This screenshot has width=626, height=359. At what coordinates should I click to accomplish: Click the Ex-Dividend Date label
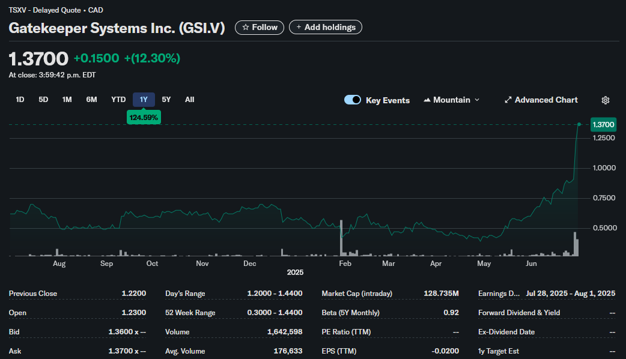(506, 332)
